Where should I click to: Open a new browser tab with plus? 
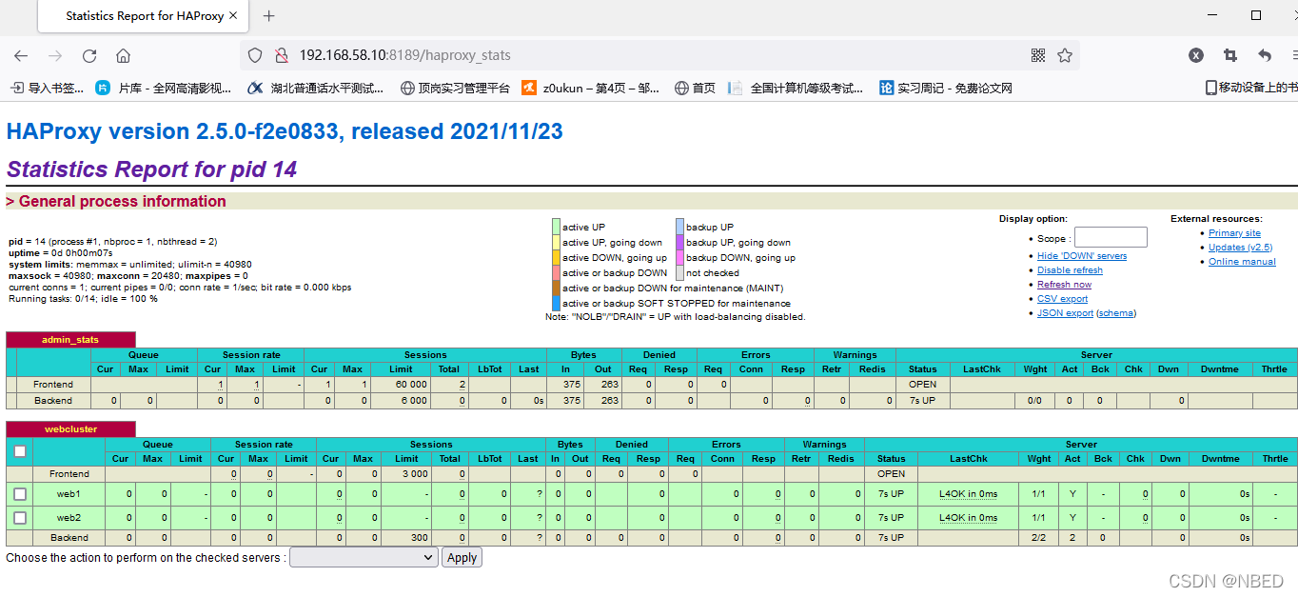click(x=268, y=16)
